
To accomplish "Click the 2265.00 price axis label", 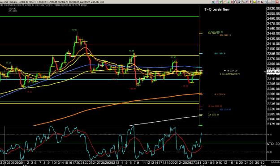I will click(273, 94).
